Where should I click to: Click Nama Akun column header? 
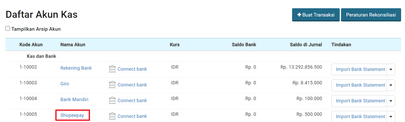(73, 45)
